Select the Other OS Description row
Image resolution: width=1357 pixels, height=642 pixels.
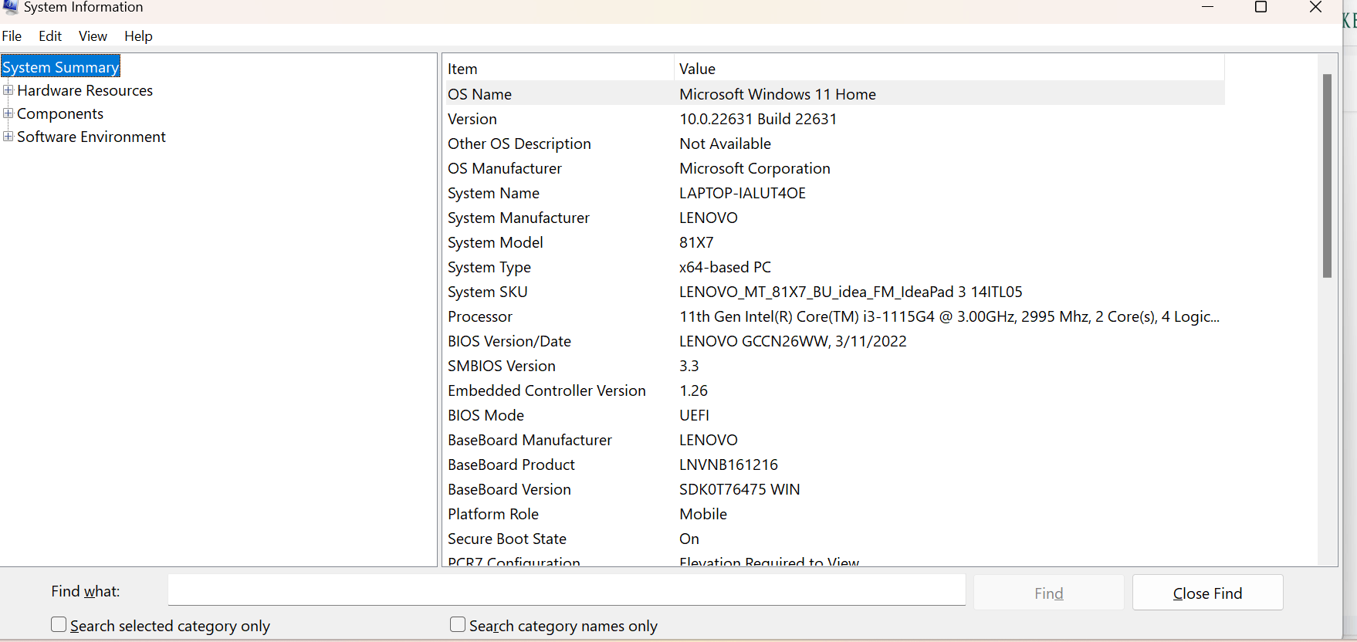click(834, 144)
